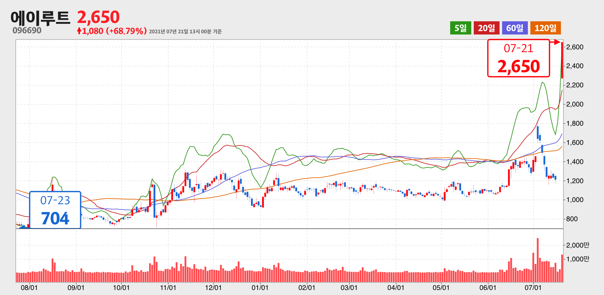Click the 2,000만 volume axis label
604x295 pixels.
(x=578, y=245)
